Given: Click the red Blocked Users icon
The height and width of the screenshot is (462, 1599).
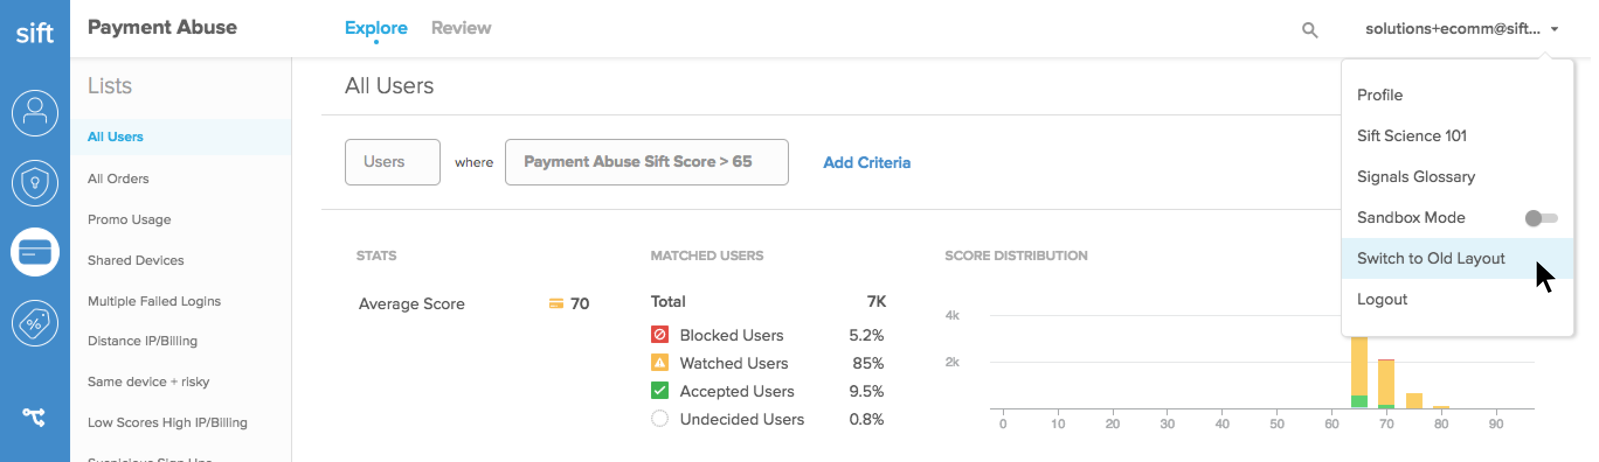Looking at the screenshot, I should click(659, 334).
